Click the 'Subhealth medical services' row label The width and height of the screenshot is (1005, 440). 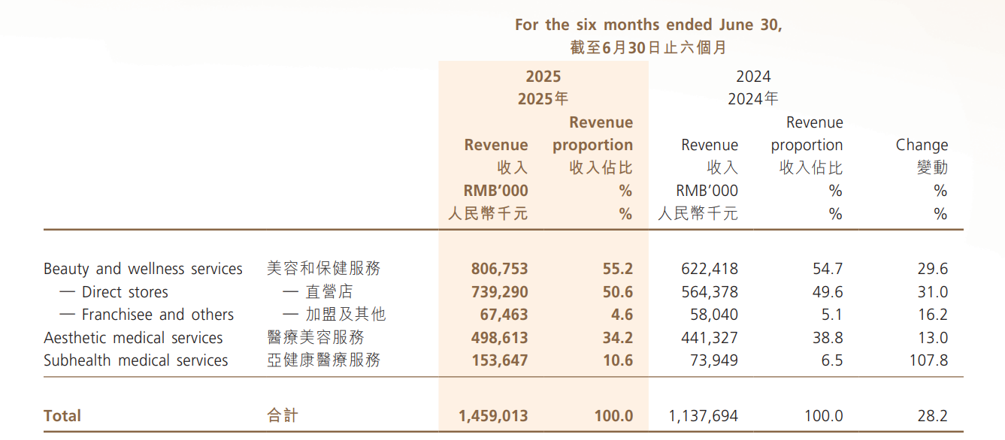point(135,360)
